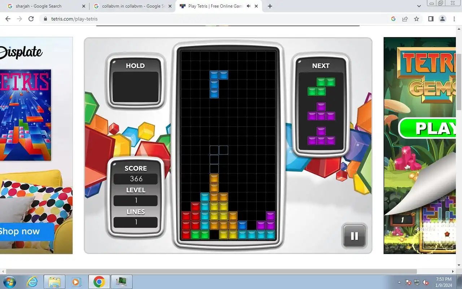Click Chrome icon in taskbar
Image resolution: width=462 pixels, height=289 pixels.
pyautogui.click(x=99, y=282)
